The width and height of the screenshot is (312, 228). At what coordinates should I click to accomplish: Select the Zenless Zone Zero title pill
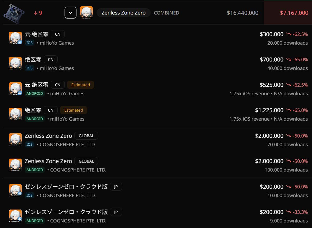(x=123, y=13)
